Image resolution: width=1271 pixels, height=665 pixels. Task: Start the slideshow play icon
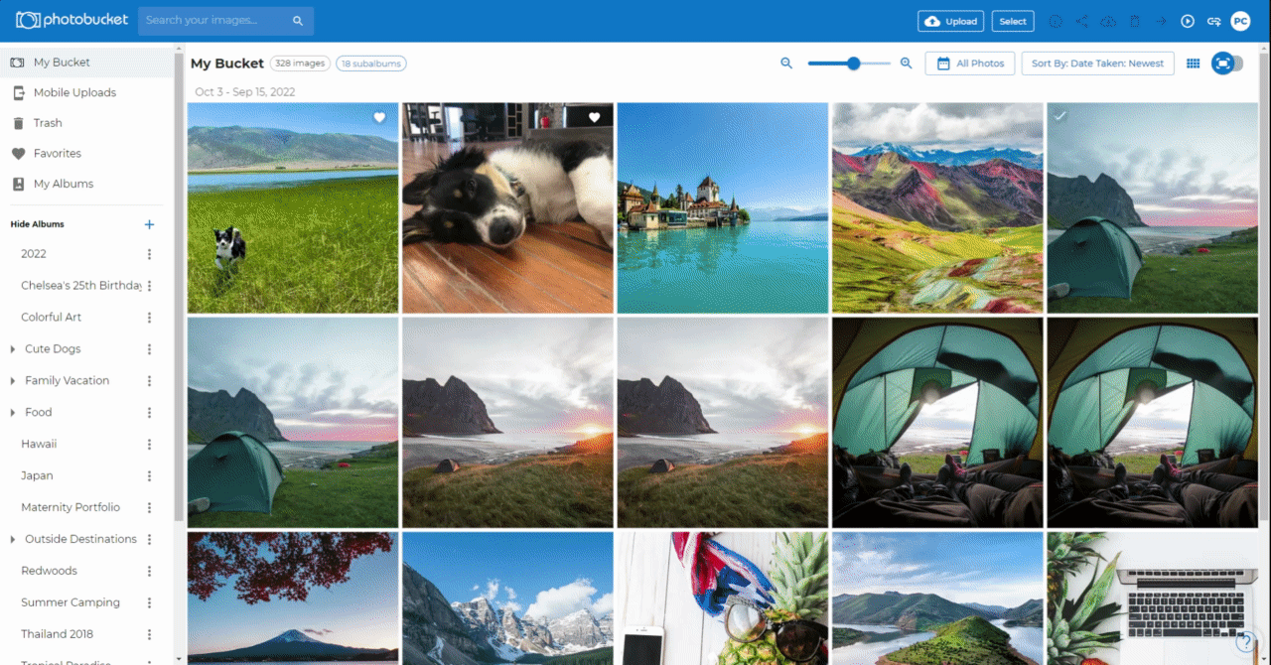(1188, 21)
